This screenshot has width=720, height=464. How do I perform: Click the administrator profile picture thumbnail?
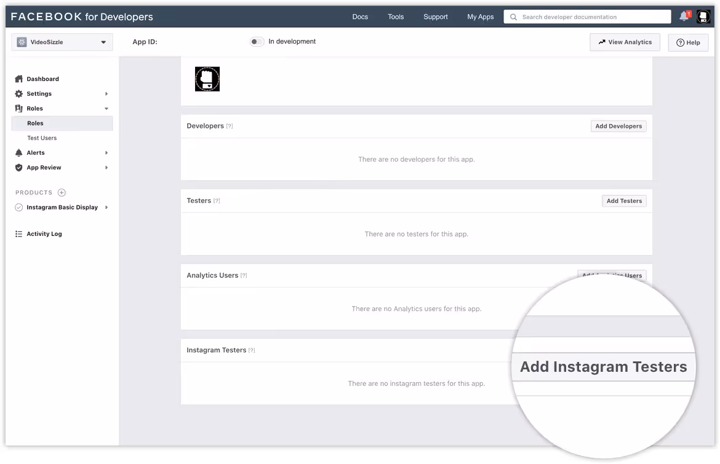[x=207, y=79]
